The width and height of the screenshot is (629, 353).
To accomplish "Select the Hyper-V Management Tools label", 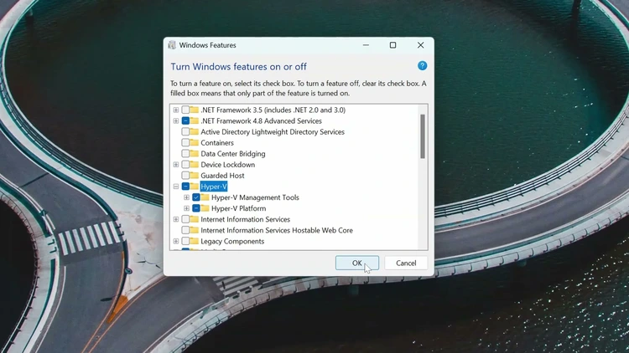I will coord(255,197).
